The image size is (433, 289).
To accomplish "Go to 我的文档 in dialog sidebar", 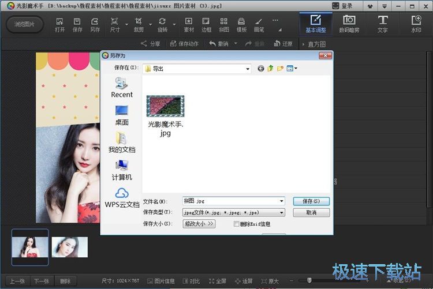I will (x=122, y=142).
